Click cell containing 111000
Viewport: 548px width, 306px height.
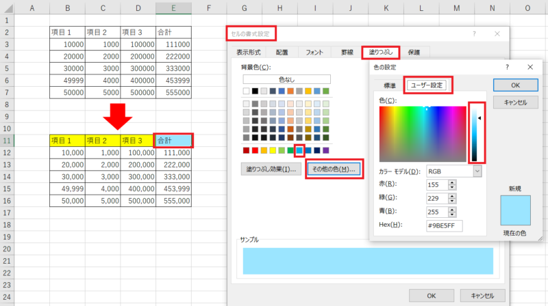coord(173,44)
